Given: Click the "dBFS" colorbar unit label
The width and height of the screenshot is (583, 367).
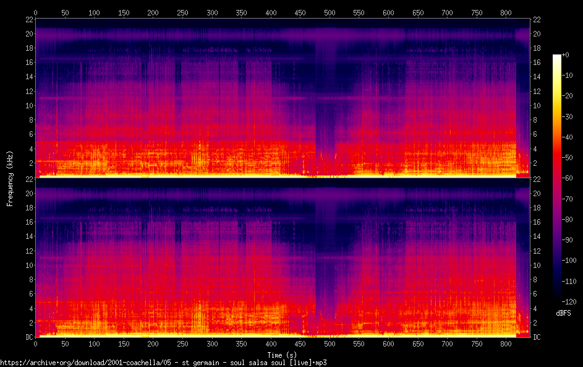Looking at the screenshot, I should (x=563, y=313).
